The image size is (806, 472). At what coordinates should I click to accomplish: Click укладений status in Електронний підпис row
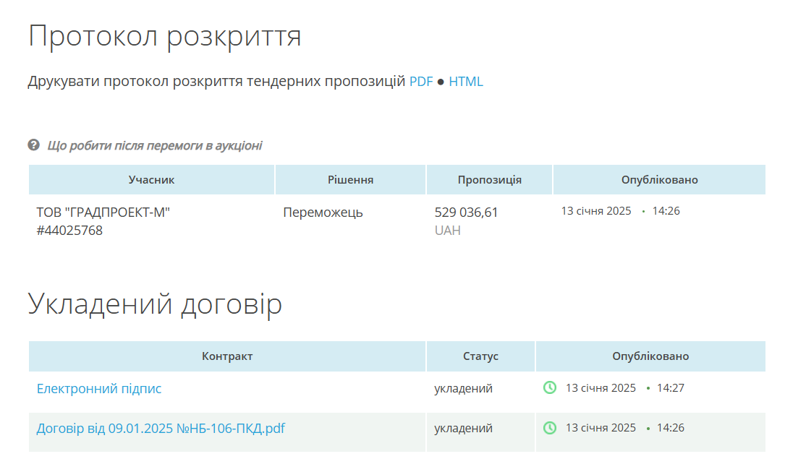pos(463,389)
